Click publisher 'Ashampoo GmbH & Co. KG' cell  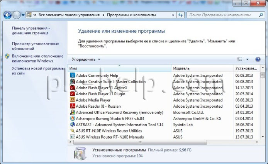pos(197,118)
